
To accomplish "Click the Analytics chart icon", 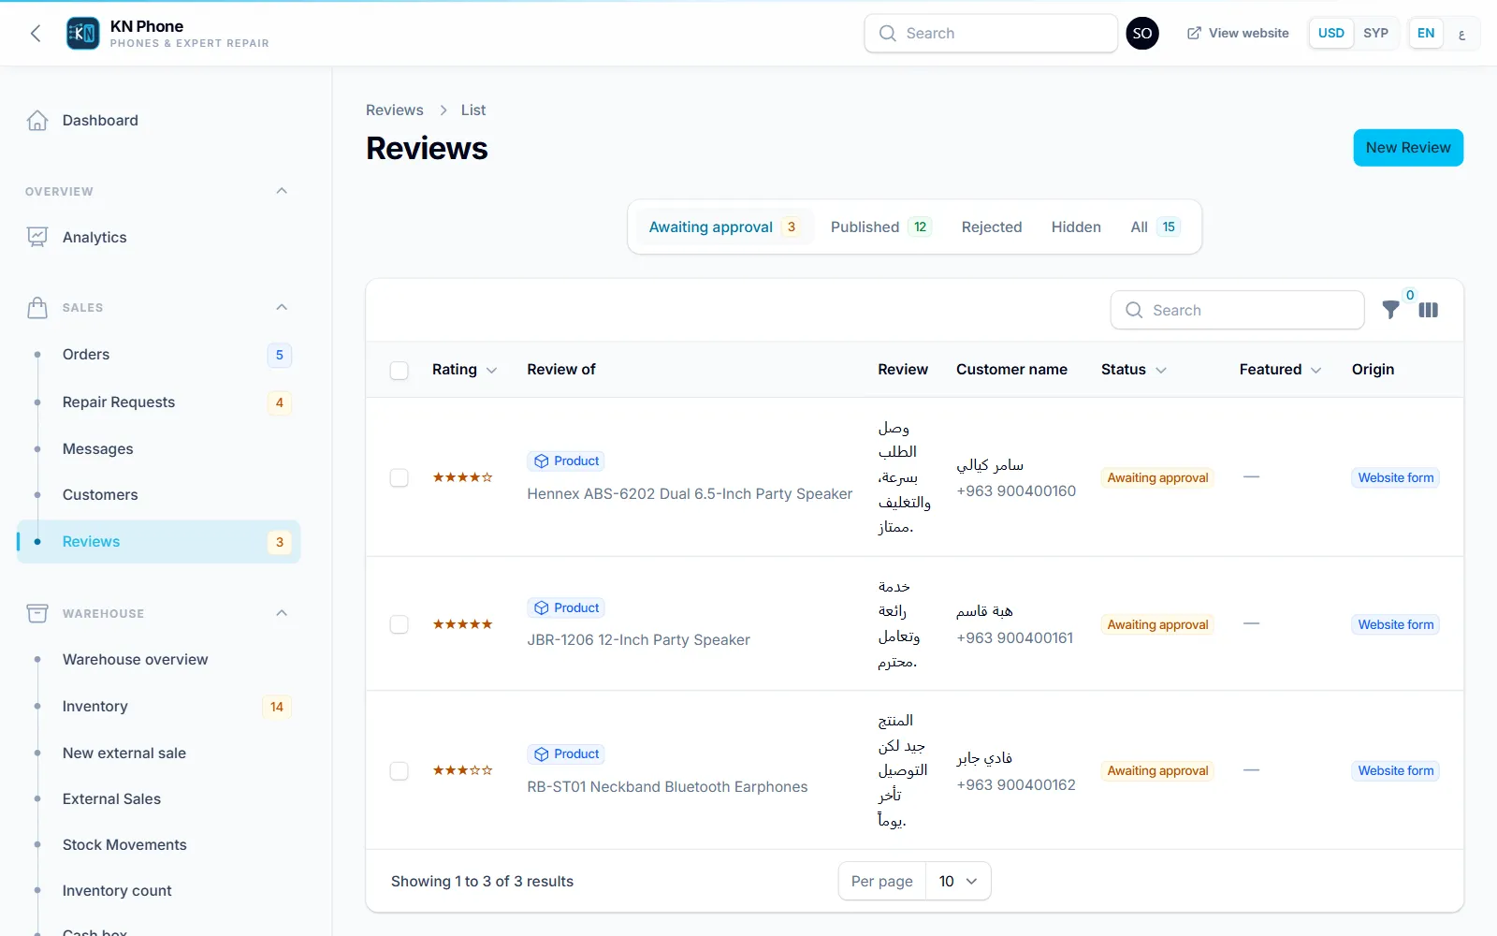I will [37, 238].
